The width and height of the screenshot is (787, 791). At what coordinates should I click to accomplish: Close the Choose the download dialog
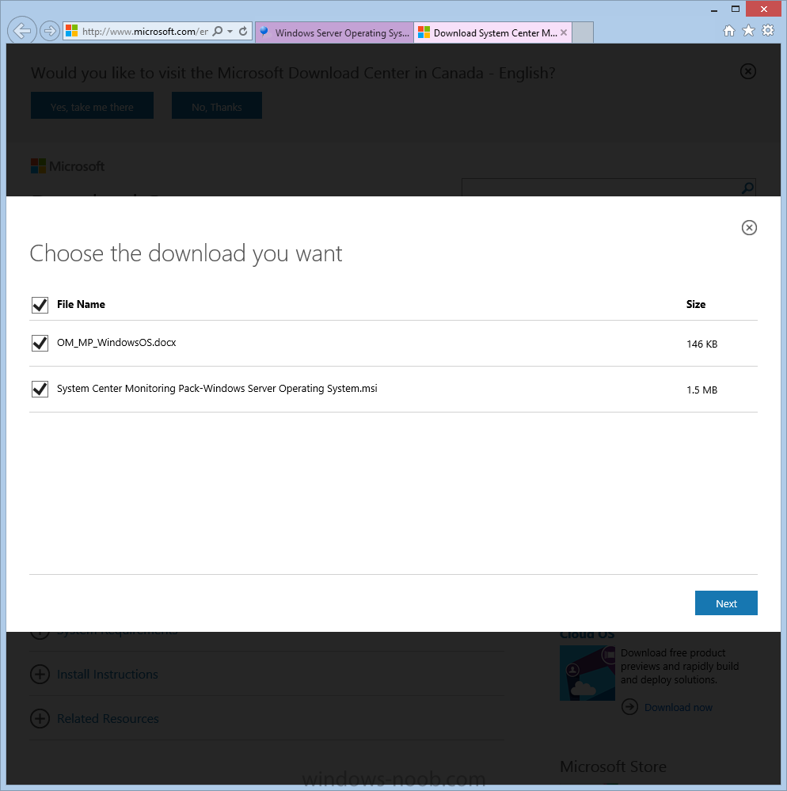pos(749,227)
